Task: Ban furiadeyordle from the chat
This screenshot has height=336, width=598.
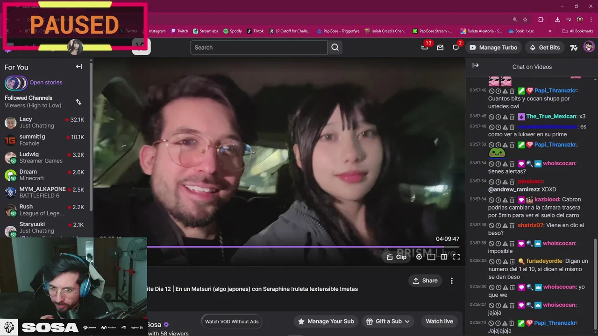Action: [x=491, y=261]
